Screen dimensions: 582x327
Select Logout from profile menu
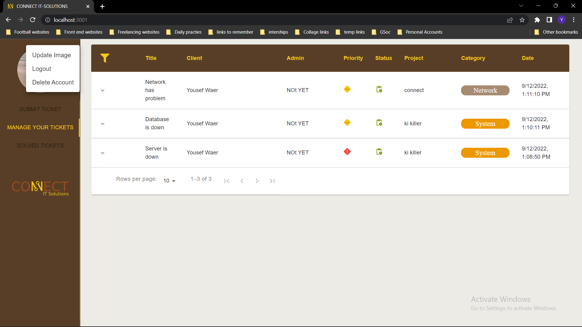(x=42, y=69)
